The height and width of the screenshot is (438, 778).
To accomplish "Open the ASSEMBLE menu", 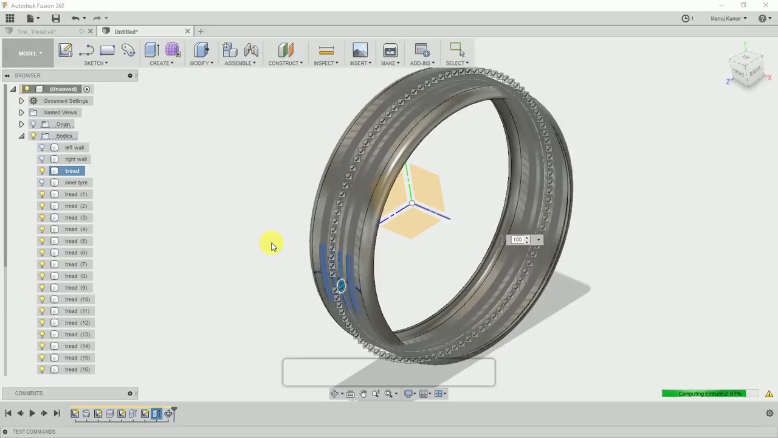I will point(240,63).
